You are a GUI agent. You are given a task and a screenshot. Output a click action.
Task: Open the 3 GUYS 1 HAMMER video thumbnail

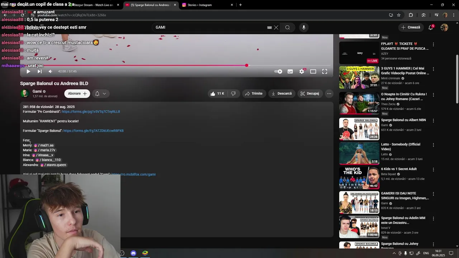pos(359,77)
